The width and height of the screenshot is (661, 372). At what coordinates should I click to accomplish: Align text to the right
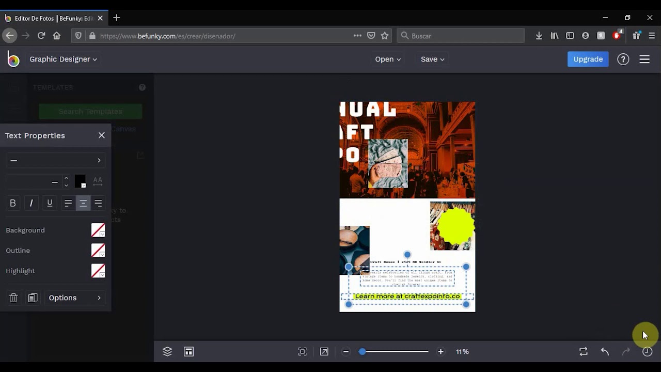coord(98,203)
